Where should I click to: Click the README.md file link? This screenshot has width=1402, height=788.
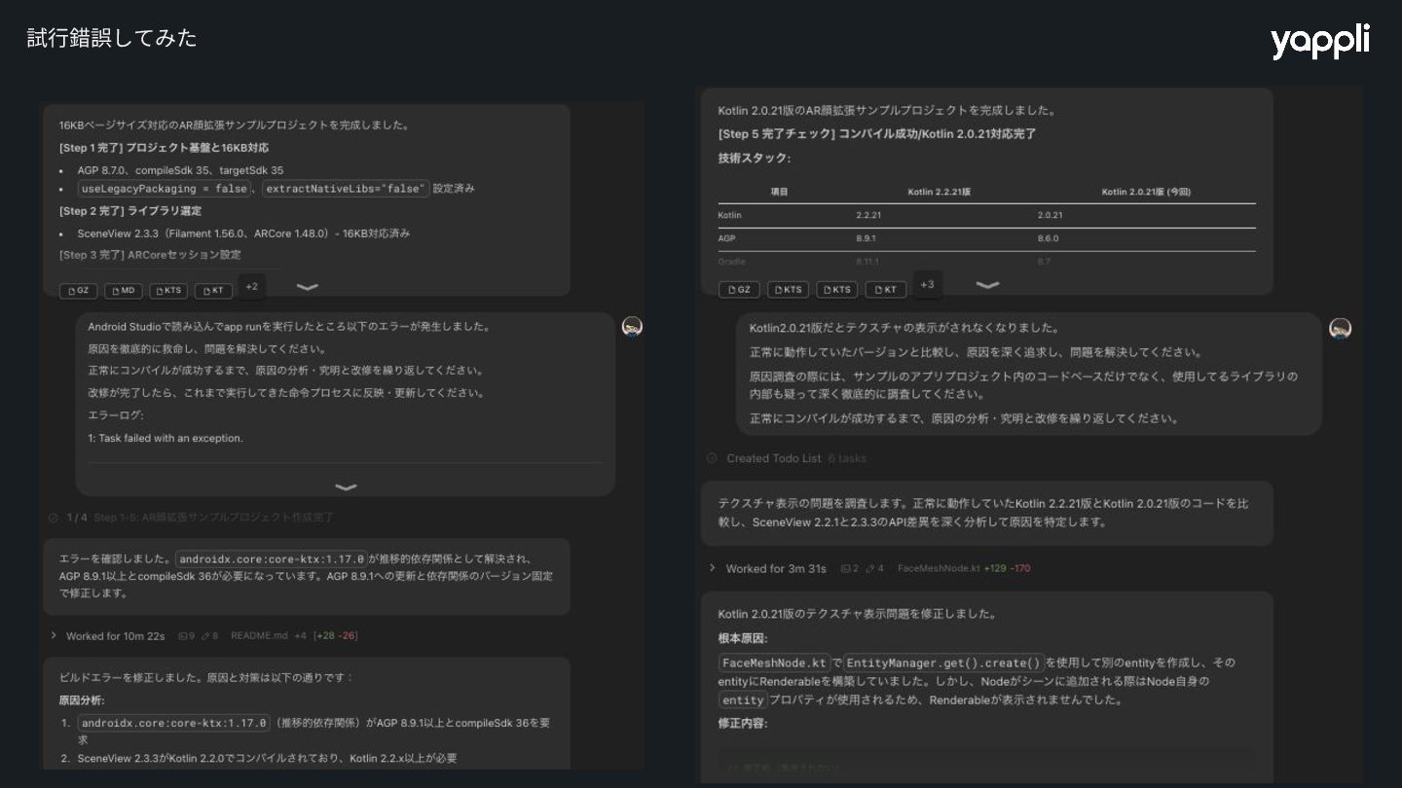point(259,636)
